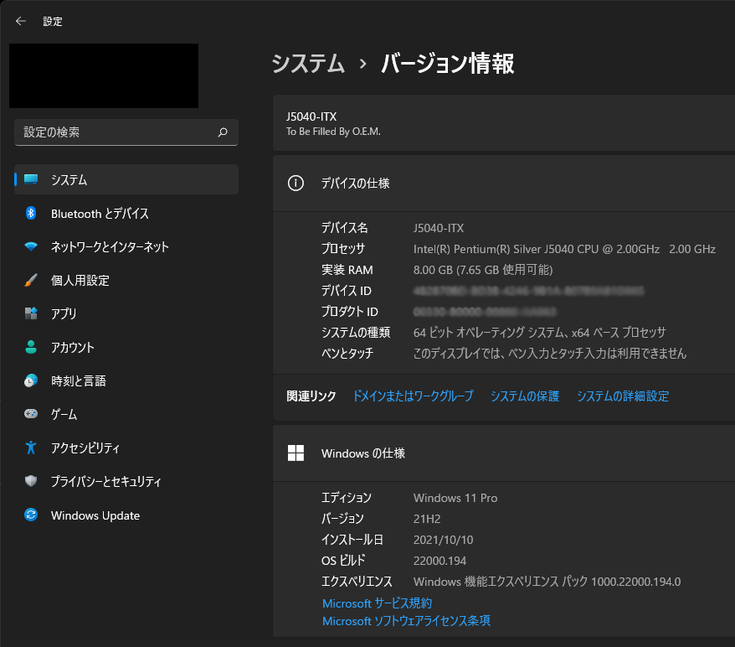This screenshot has height=647, width=735.
Task: Click the edition value Windows 11 Pro
Action: click(455, 498)
